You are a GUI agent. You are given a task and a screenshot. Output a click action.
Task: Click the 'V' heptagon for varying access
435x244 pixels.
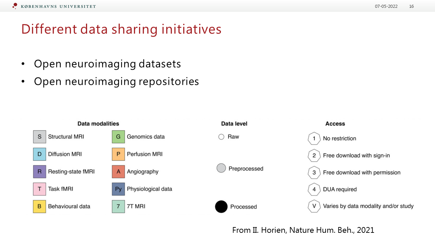314,206
